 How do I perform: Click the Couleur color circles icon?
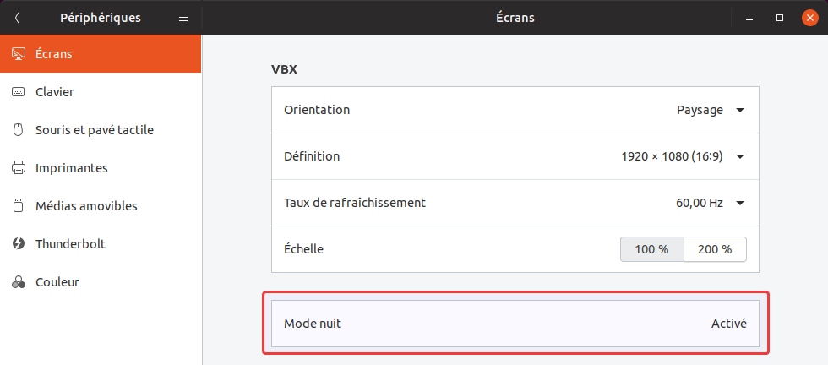[18, 282]
